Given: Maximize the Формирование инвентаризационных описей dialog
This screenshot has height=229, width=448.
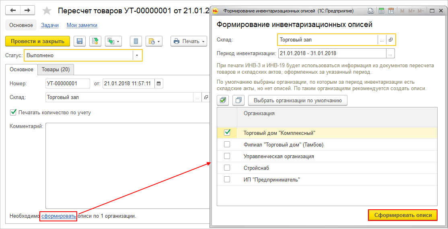Looking at the screenshot, I should pyautogui.click(x=432, y=11).
